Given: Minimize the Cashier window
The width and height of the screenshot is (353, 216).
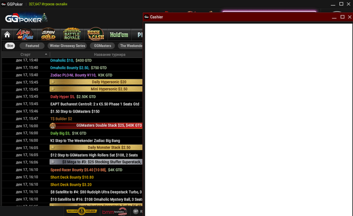Looking at the screenshot, I should click(334, 17).
